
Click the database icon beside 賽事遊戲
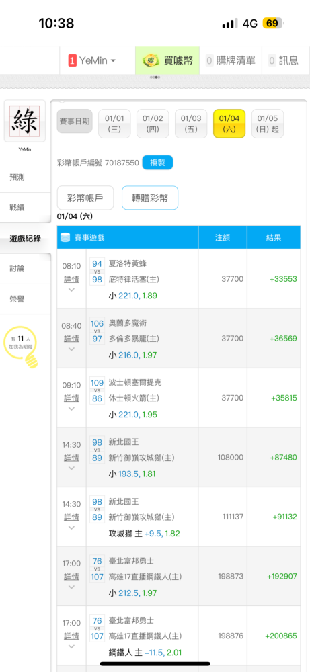click(x=65, y=237)
